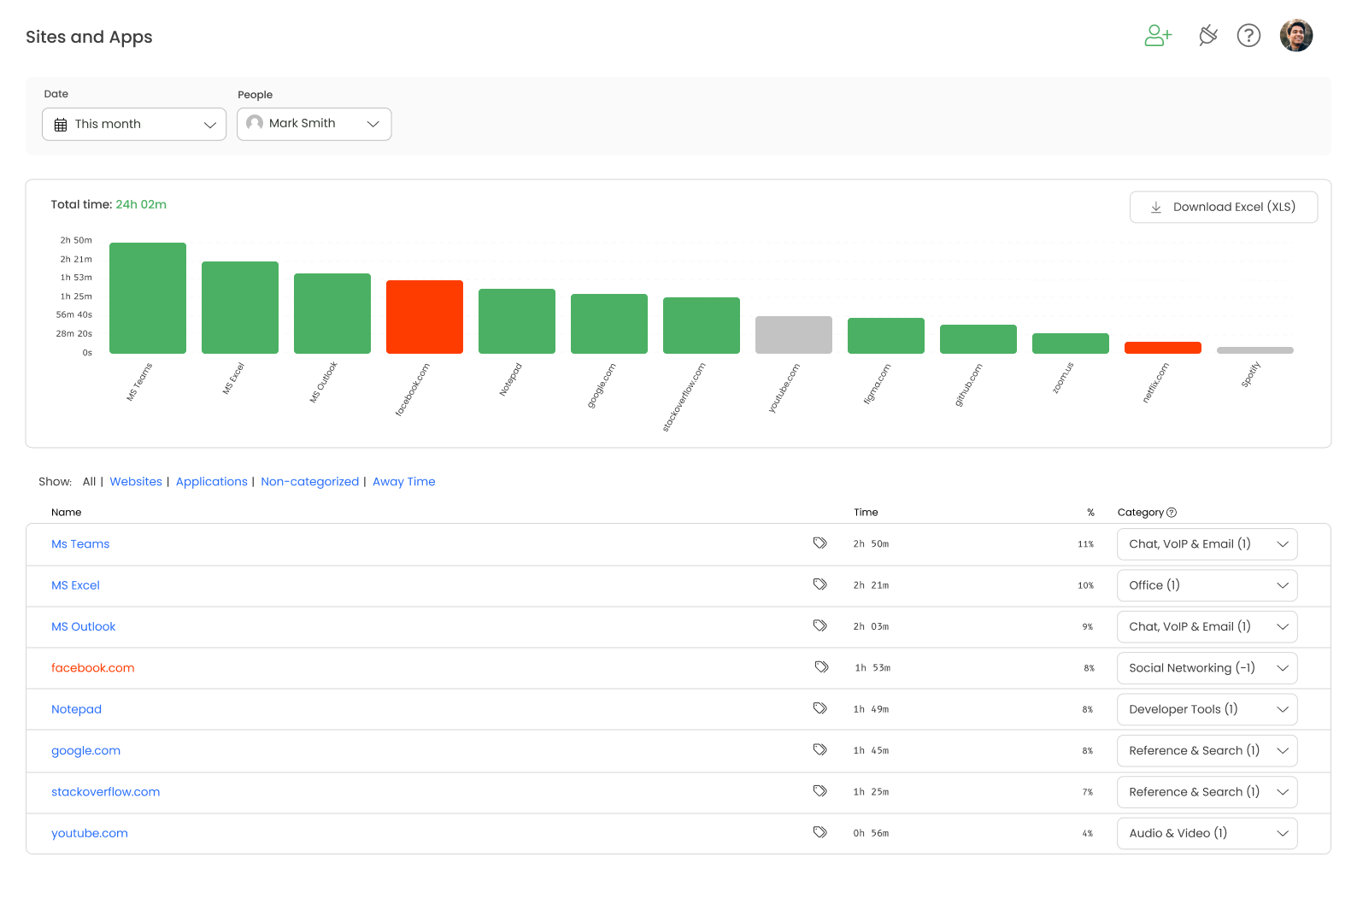Click Download Excel (XLS) button
This screenshot has height=904, width=1357.
coord(1223,207)
